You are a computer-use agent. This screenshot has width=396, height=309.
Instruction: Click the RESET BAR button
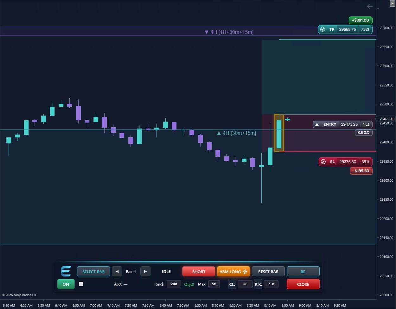268,271
